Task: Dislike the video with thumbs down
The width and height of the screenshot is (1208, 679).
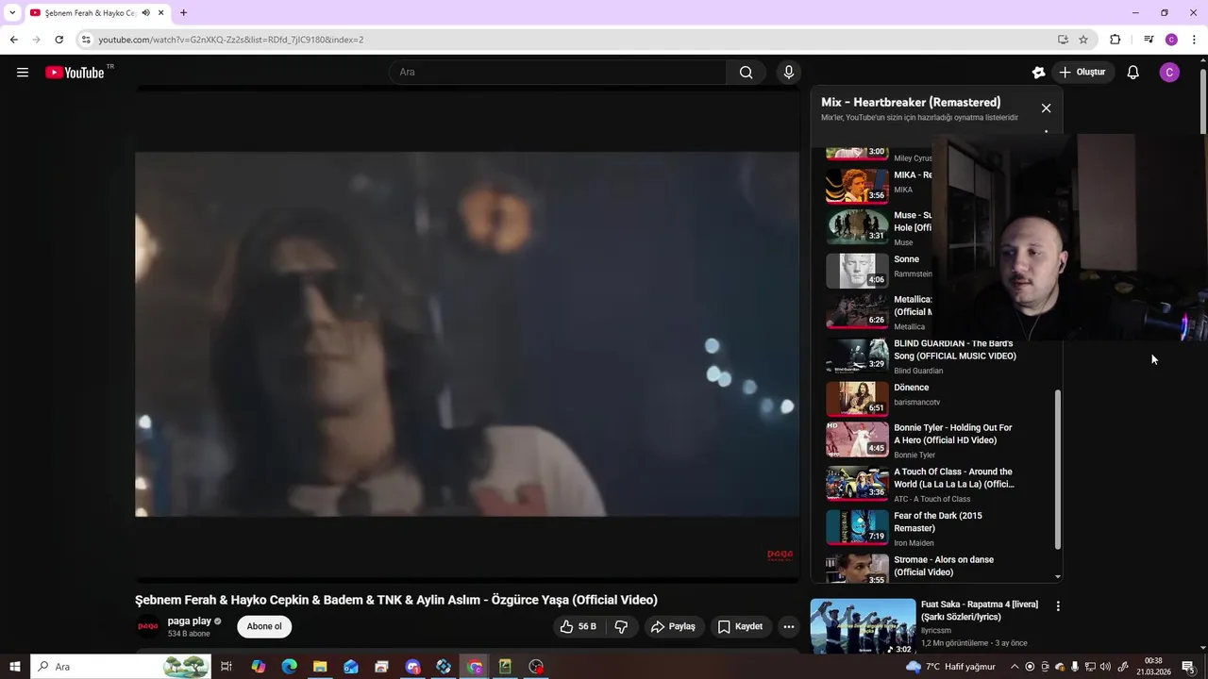Action: (621, 626)
